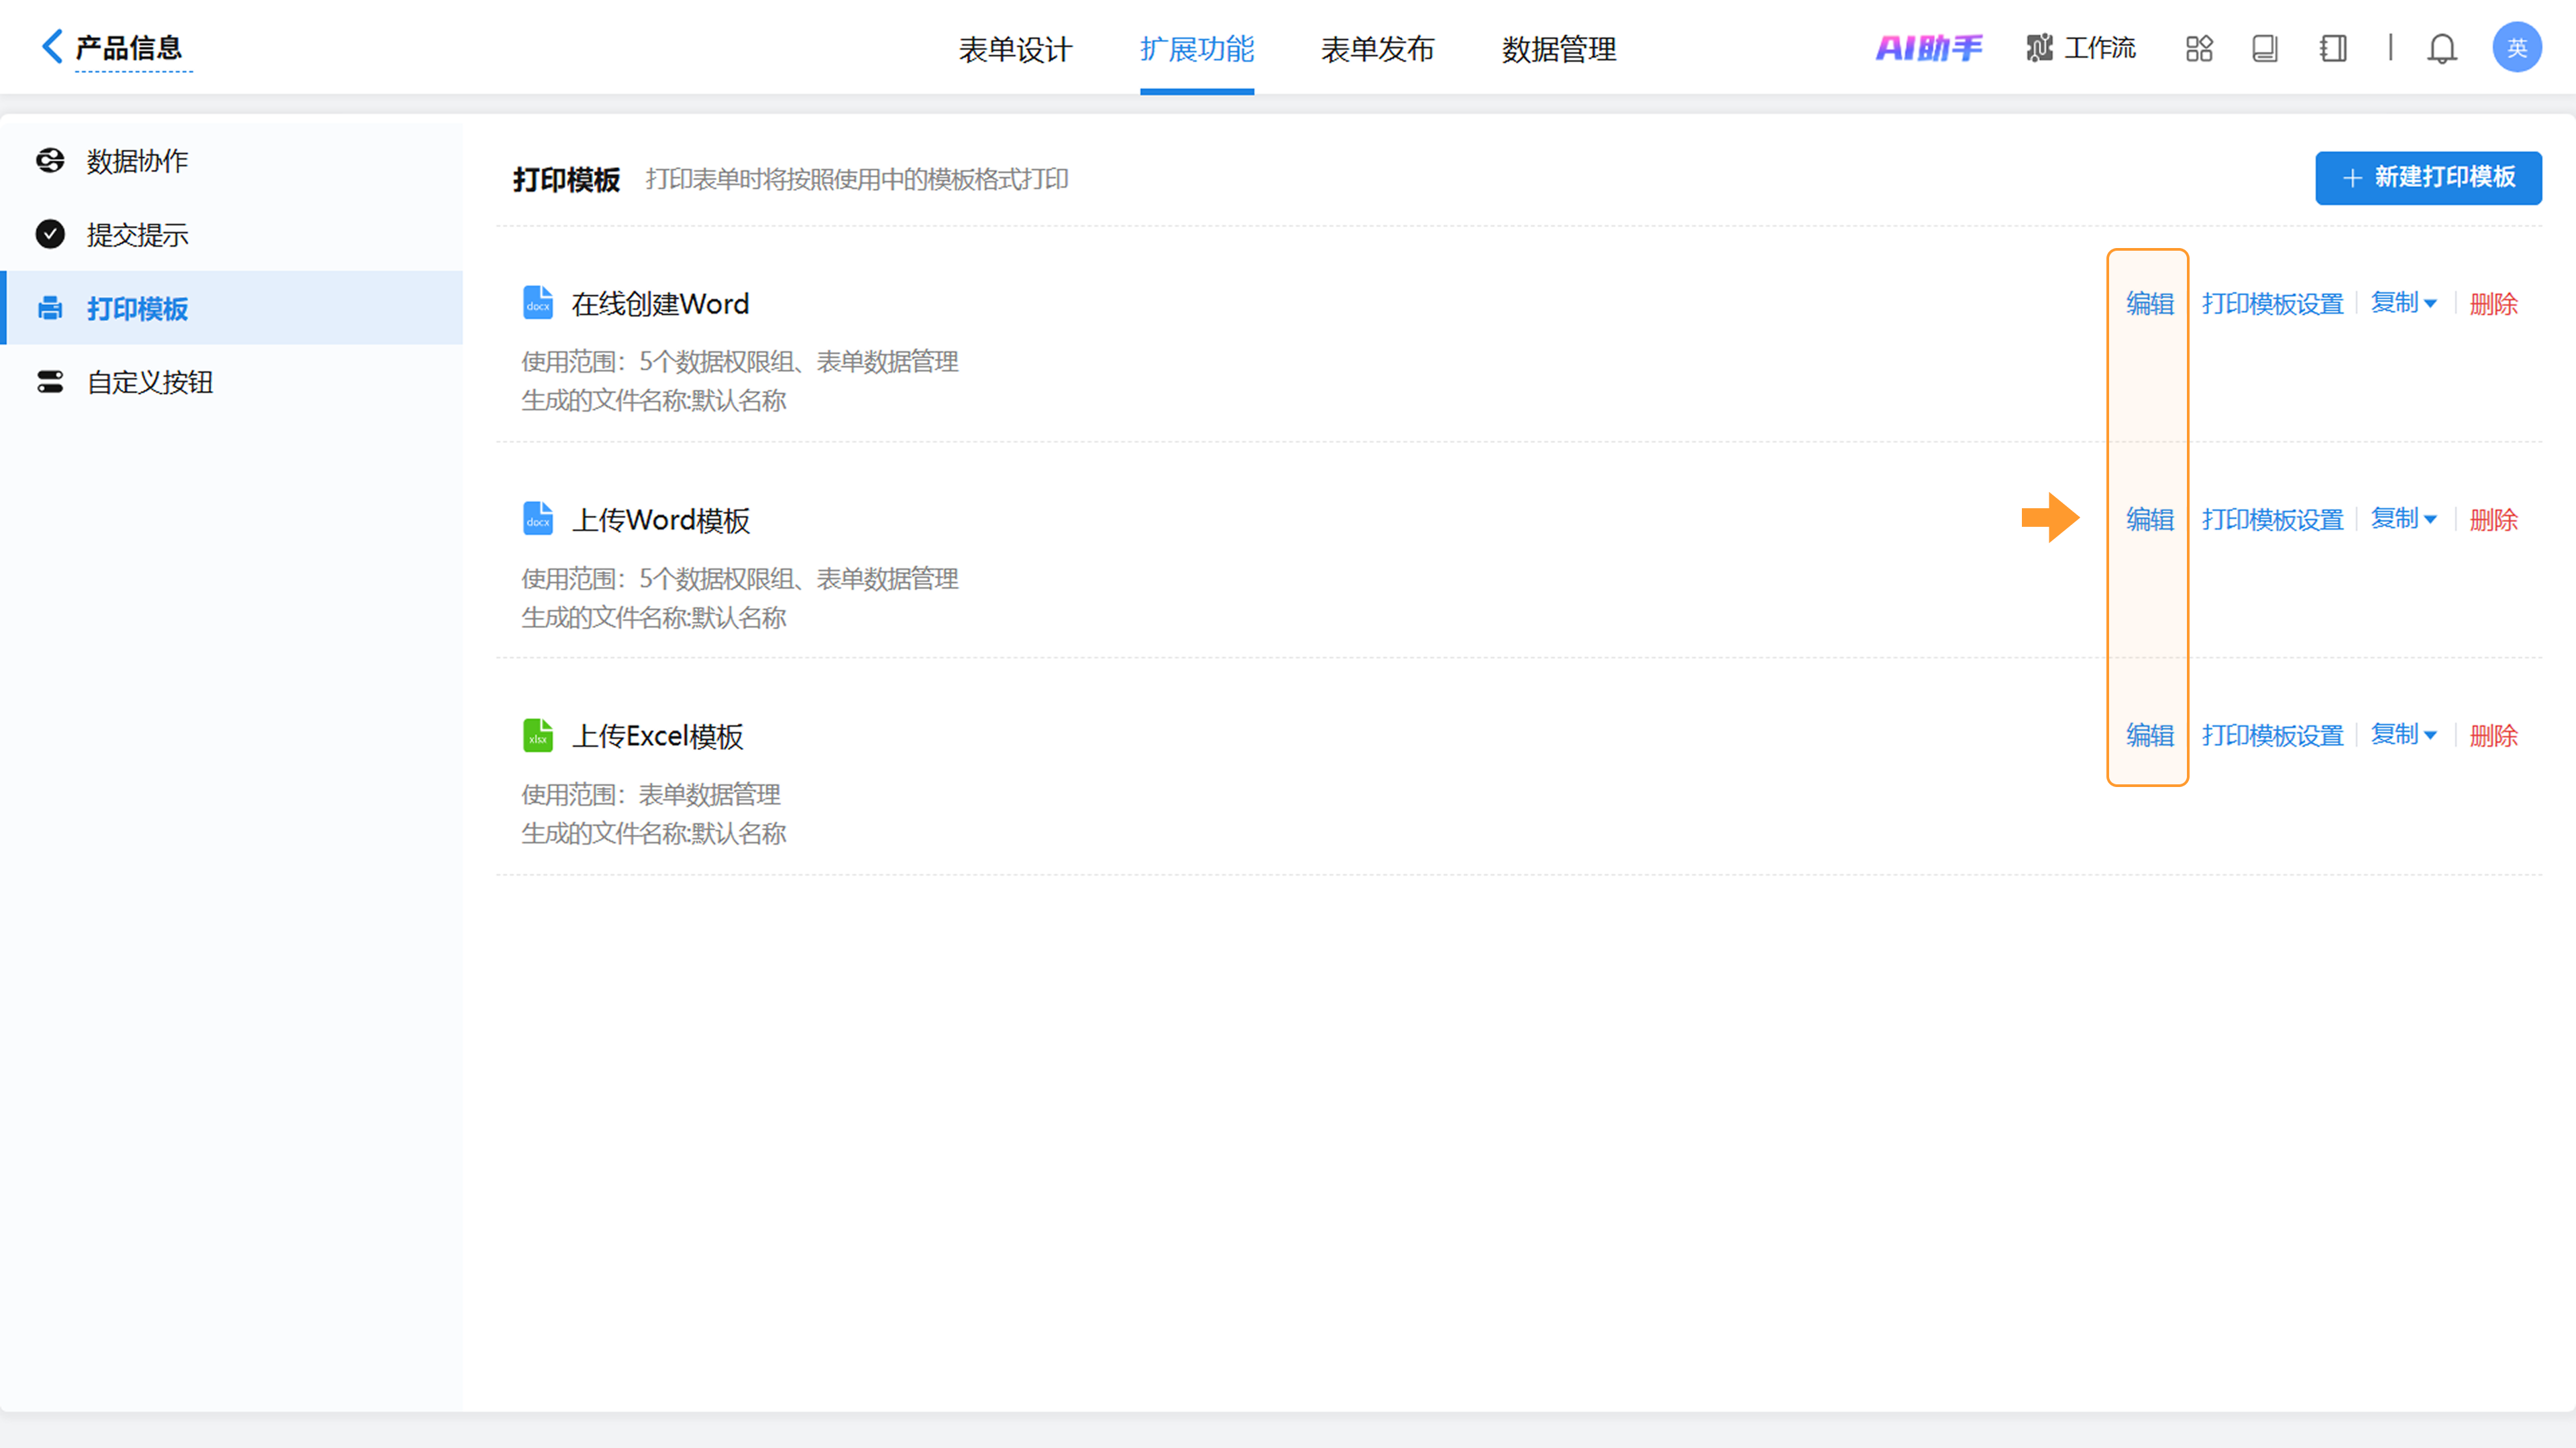
Task: Edit the 上传Word模板 template
Action: [2149, 520]
